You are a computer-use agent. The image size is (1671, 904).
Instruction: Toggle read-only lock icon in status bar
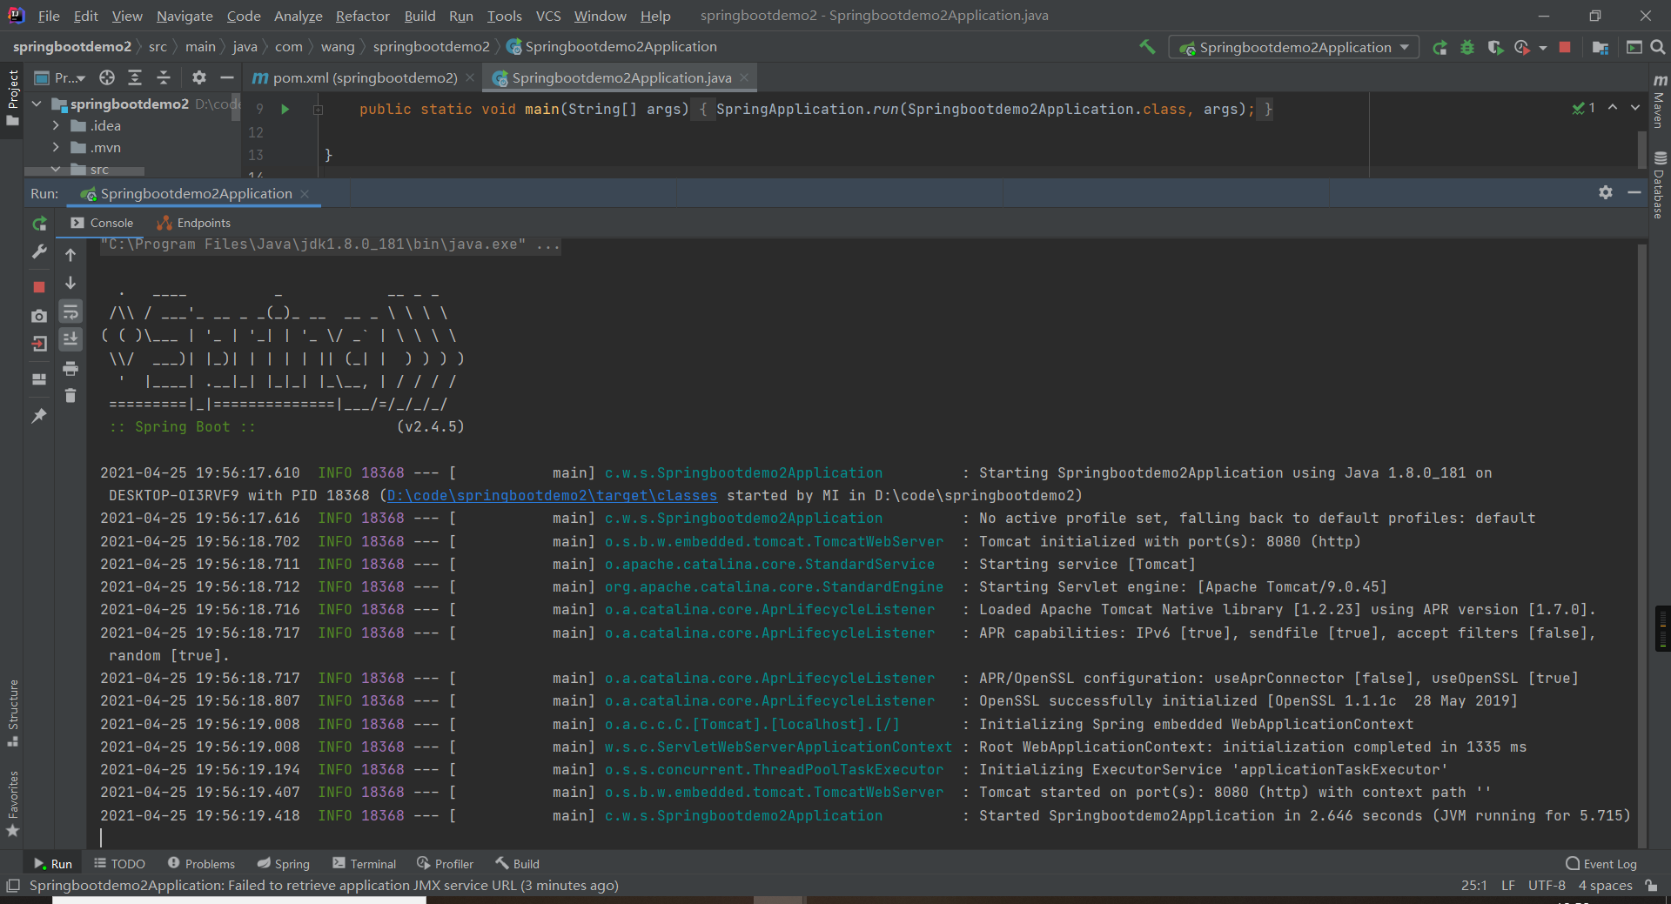point(1651,886)
